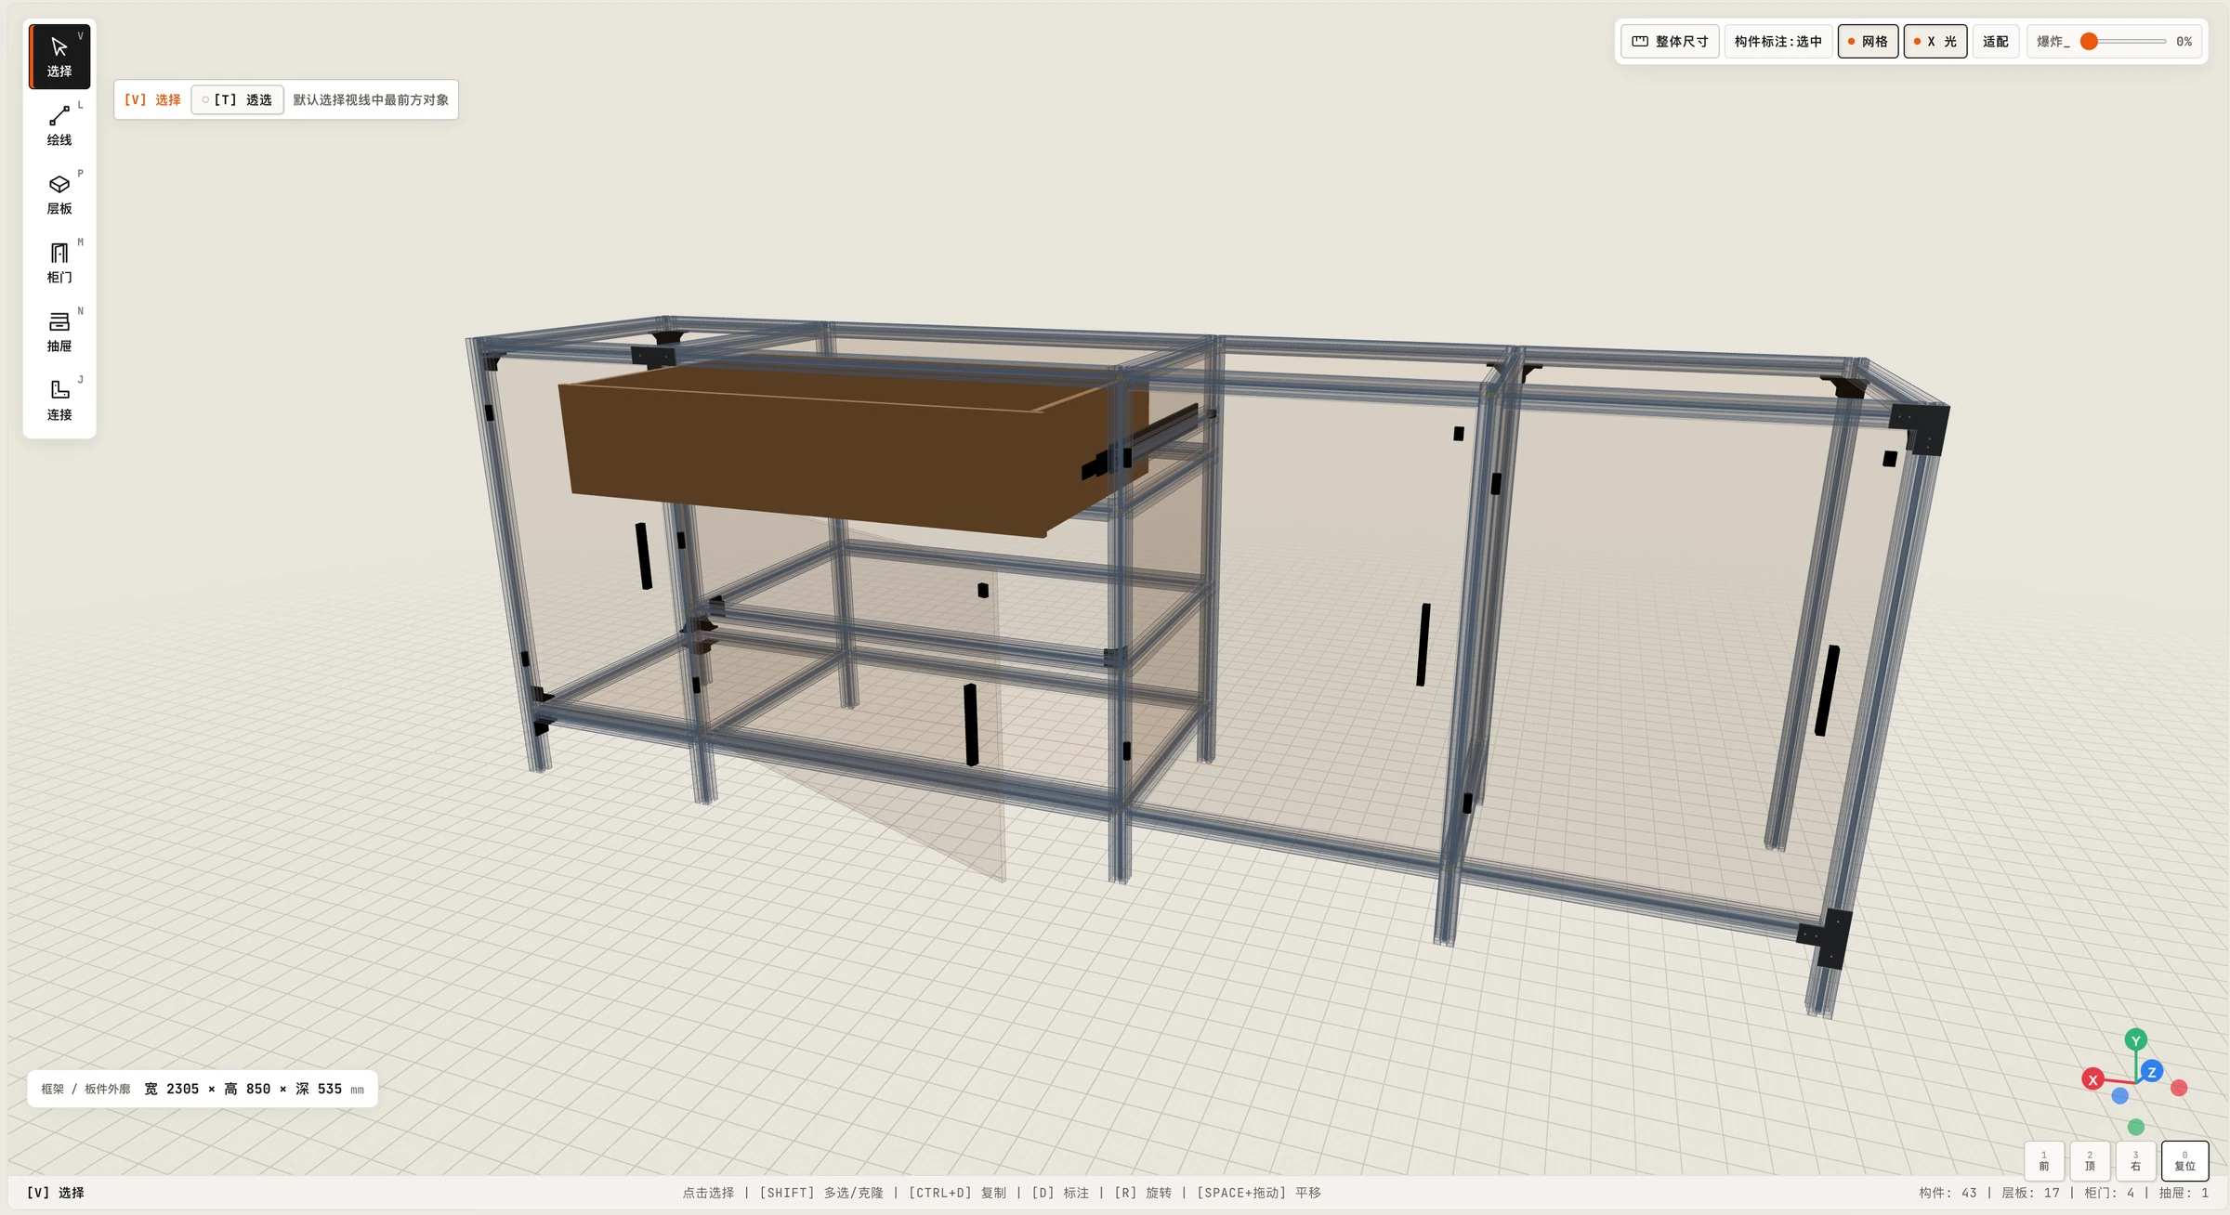Show 整体尺寸 overall dimensions
The image size is (2230, 1215).
click(1671, 41)
